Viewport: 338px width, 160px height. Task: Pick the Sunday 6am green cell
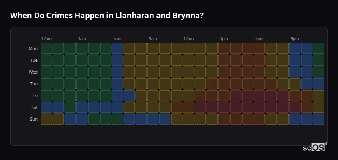(117, 119)
